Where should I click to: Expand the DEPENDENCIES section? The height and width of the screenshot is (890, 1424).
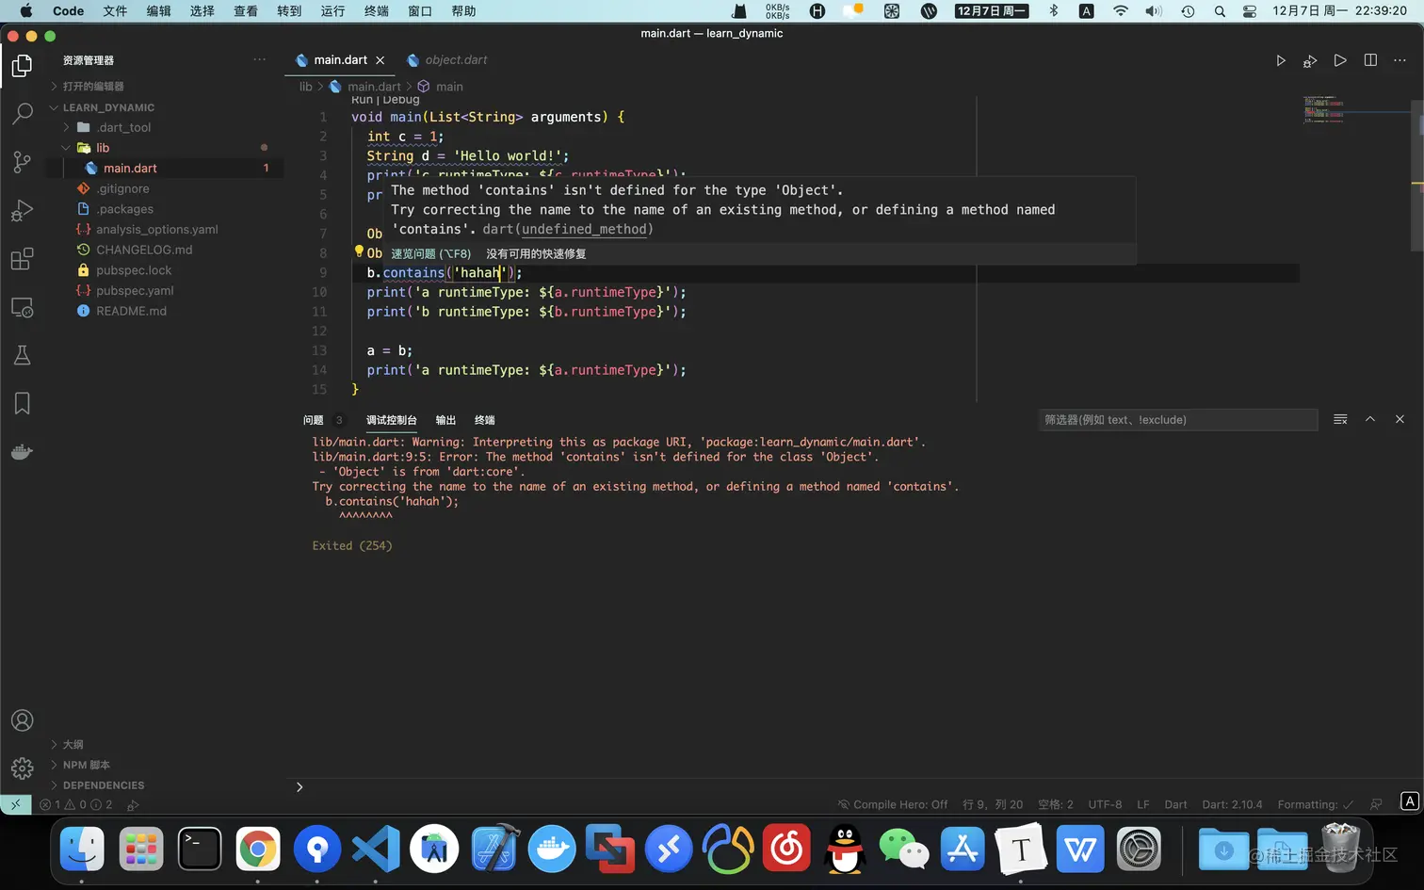point(165,785)
